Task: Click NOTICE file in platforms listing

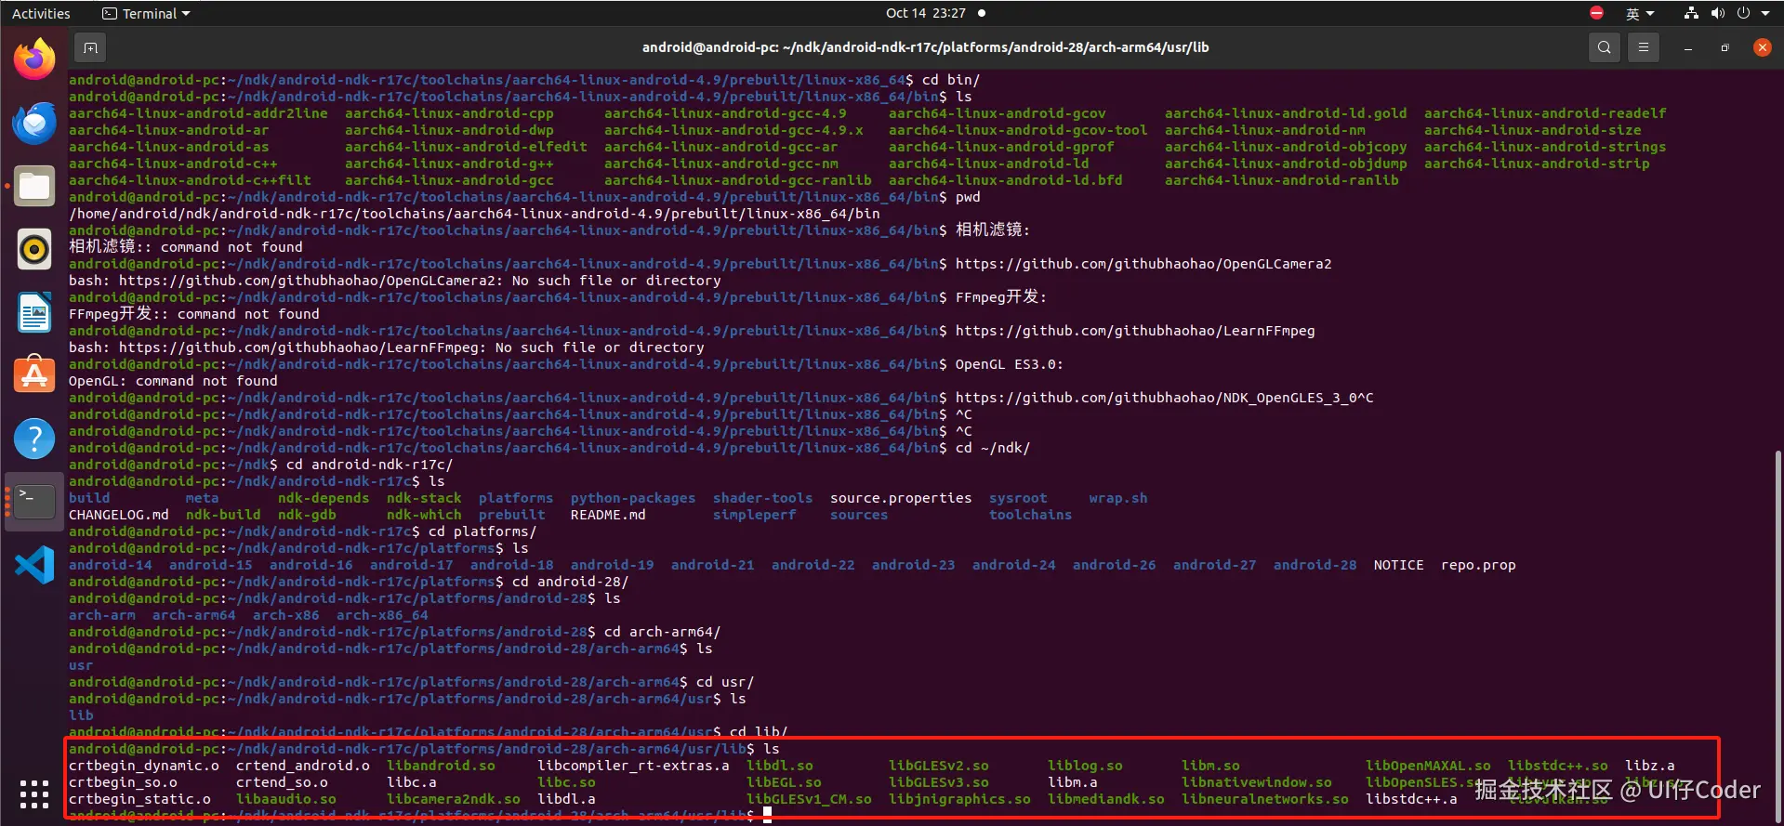Action: [1399, 565]
